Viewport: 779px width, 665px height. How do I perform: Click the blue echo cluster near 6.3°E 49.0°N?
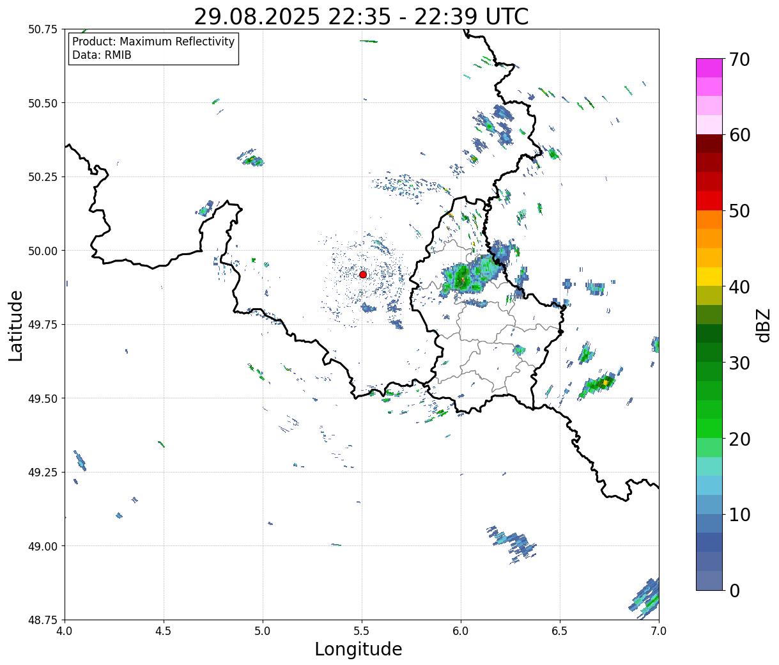[x=513, y=544]
